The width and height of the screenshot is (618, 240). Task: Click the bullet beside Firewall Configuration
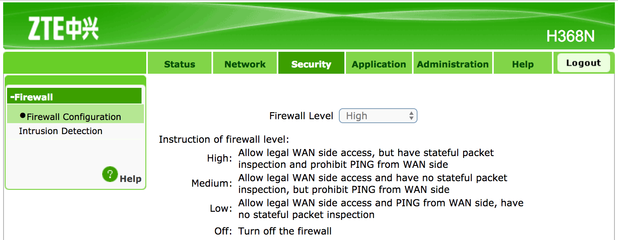point(23,116)
